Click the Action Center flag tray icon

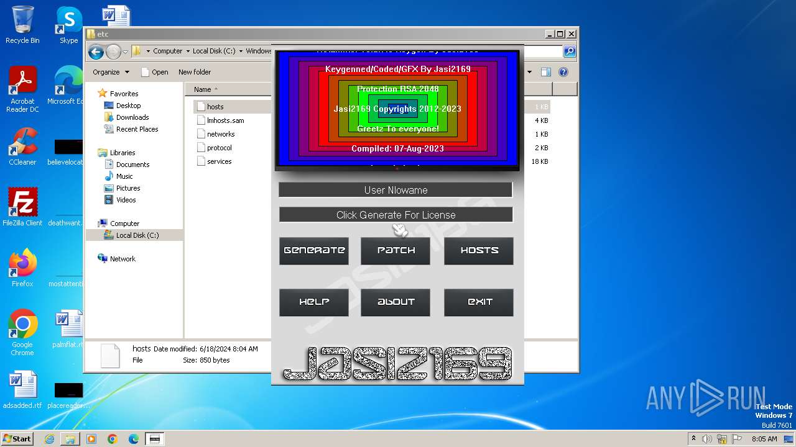[x=736, y=439]
